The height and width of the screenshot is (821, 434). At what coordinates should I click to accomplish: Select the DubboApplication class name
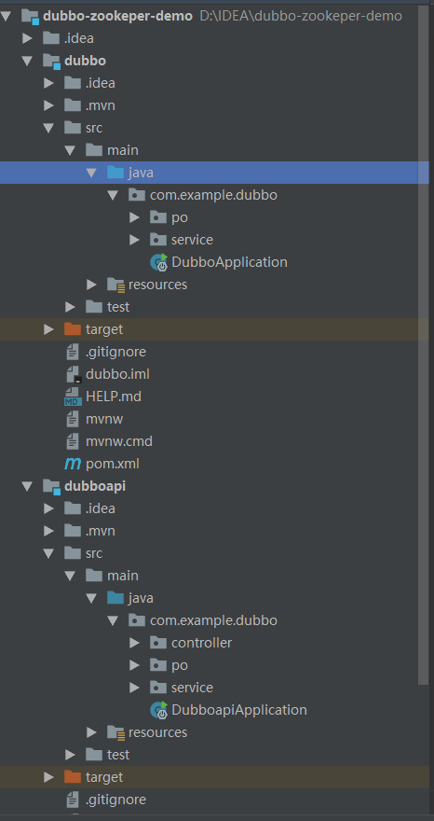click(229, 262)
